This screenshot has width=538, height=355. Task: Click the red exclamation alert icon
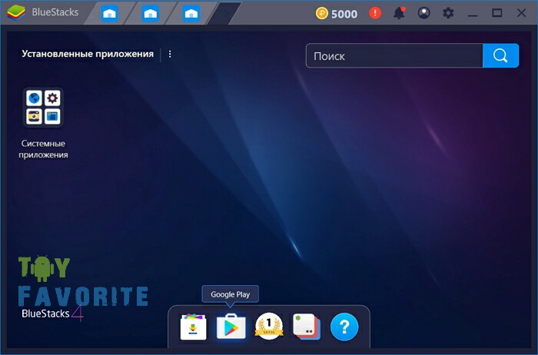[x=375, y=13]
